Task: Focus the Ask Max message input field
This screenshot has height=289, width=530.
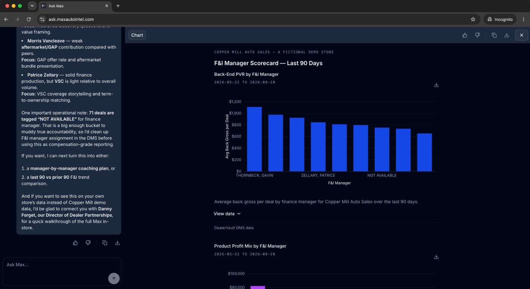Action: 57,271
